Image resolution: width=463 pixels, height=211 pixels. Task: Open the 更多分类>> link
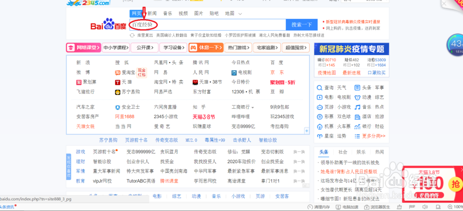(374, 137)
